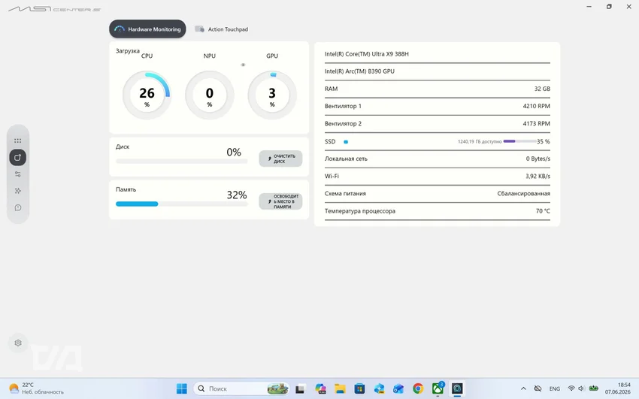Click the 1240,19 ГБ доступно text
Screen dimensions: 639x399
[480, 142]
